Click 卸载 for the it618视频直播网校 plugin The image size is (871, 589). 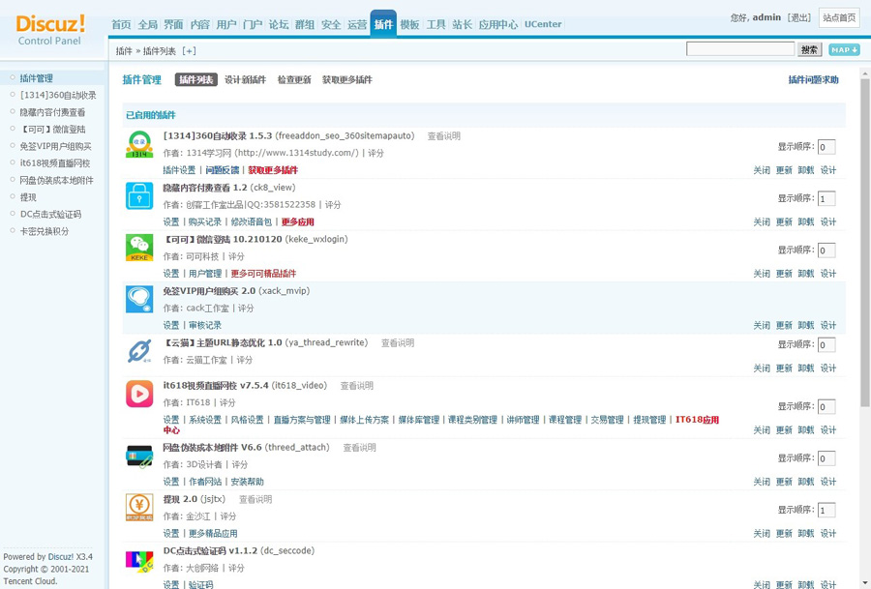coord(806,430)
